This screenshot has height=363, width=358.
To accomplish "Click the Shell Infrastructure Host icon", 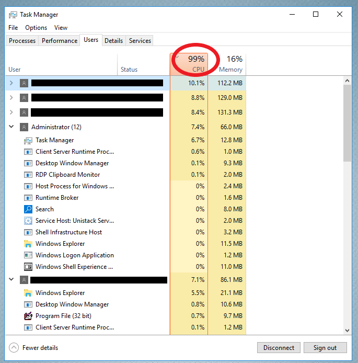I will coord(28,232).
